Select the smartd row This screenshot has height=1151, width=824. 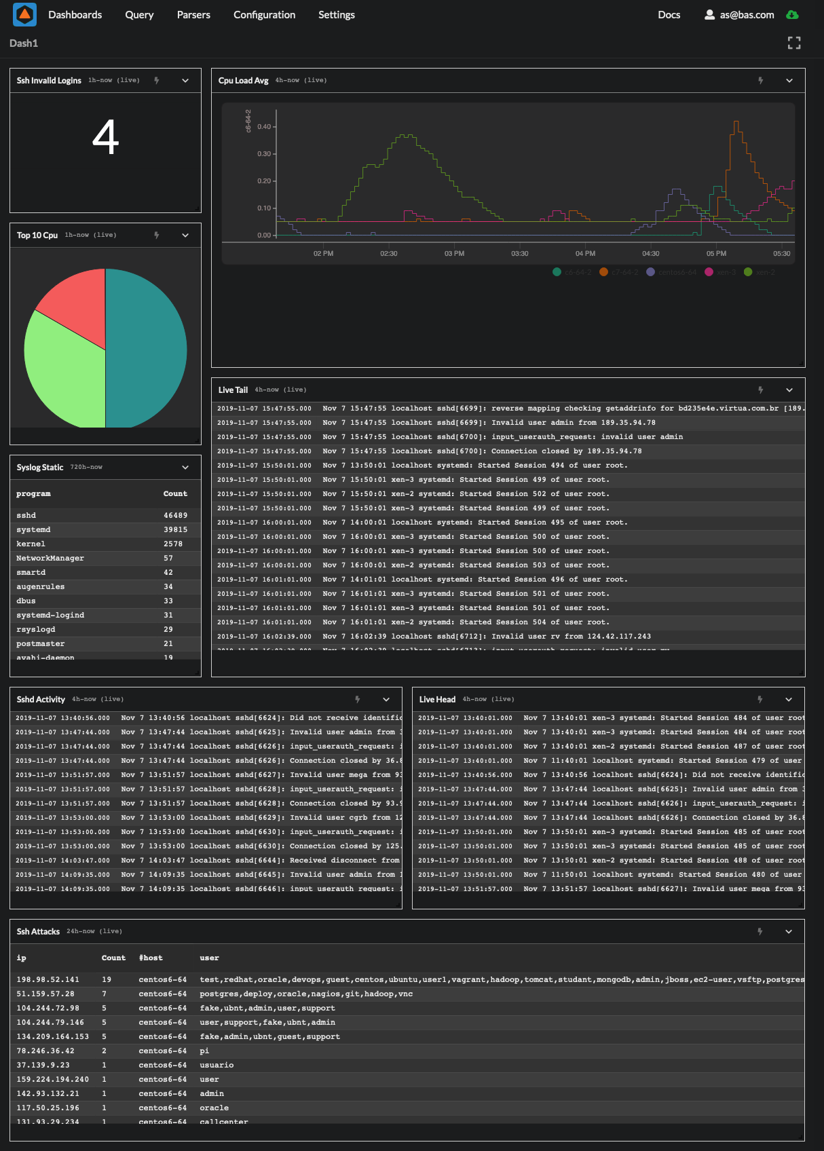pyautogui.click(x=105, y=573)
